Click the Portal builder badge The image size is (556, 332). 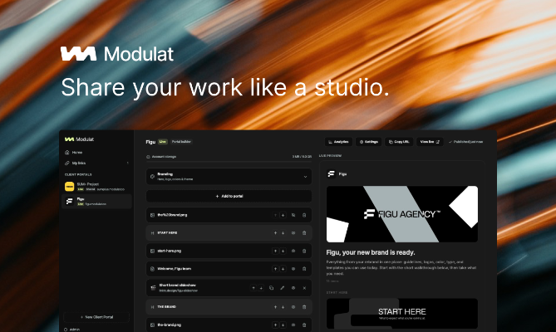coord(181,142)
